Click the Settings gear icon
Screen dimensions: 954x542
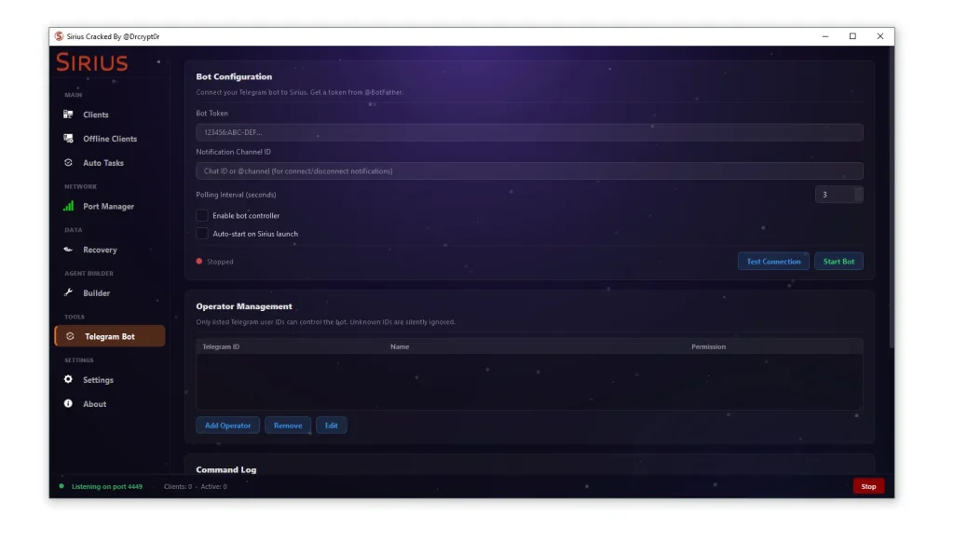65,380
